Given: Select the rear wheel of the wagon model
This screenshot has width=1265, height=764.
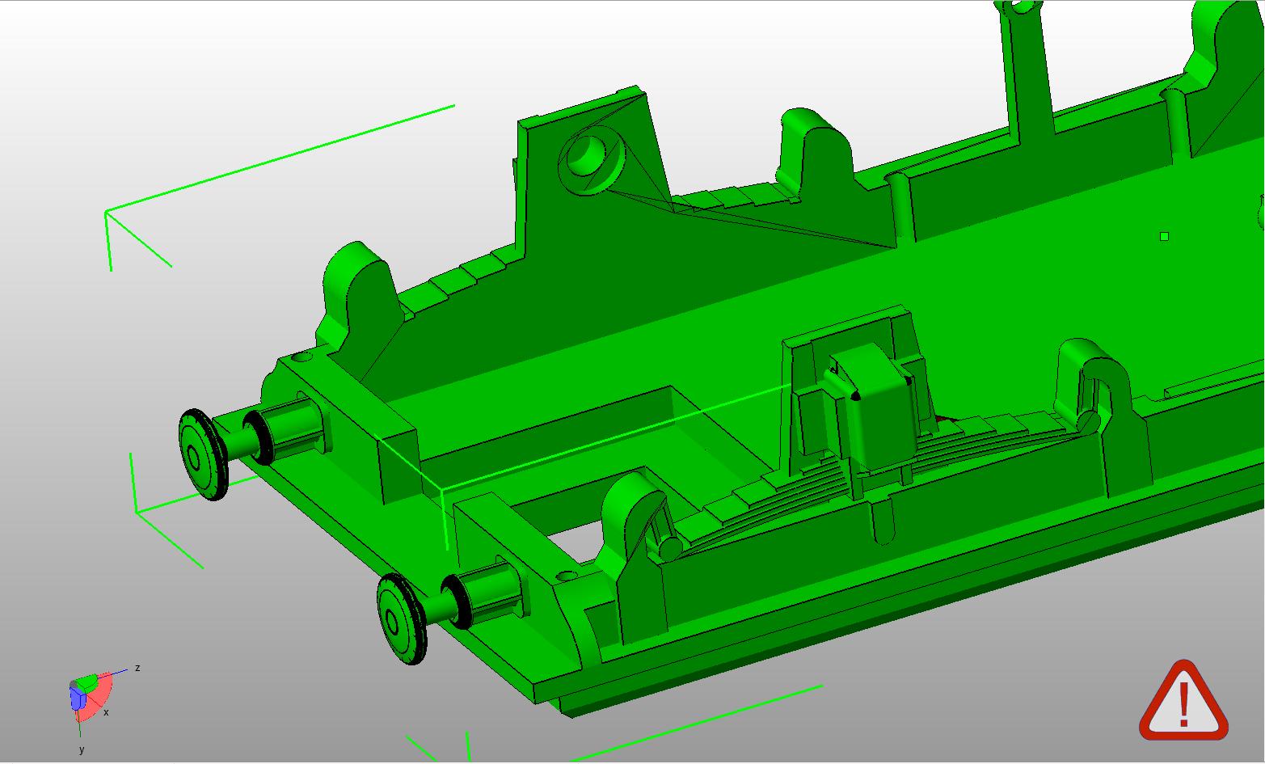Looking at the screenshot, I should (x=398, y=618).
